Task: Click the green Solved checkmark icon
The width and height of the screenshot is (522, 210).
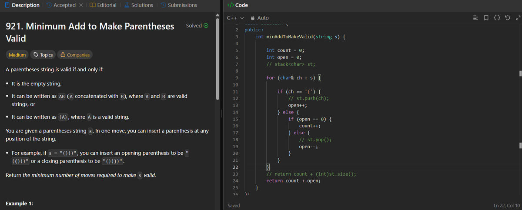Action: point(206,26)
